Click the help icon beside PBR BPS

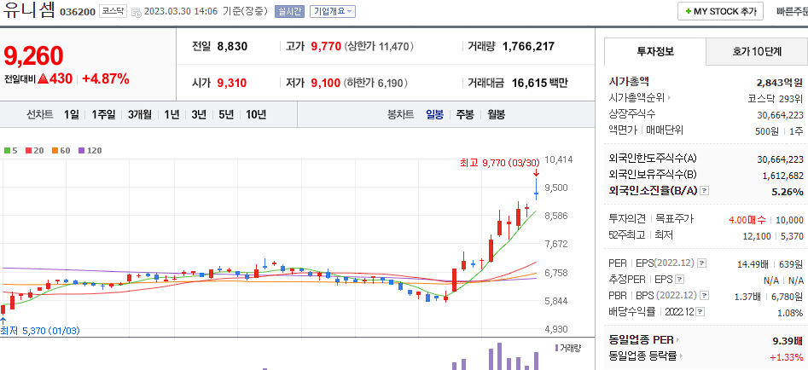coord(705,296)
